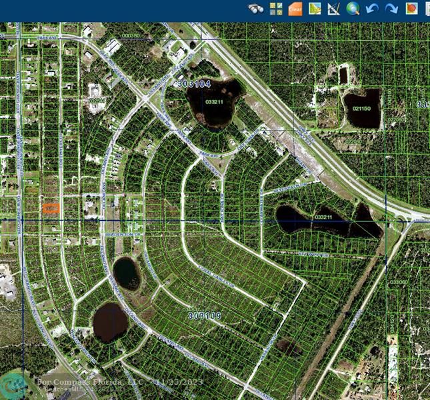Go back with the left curved arrow

coord(373,9)
